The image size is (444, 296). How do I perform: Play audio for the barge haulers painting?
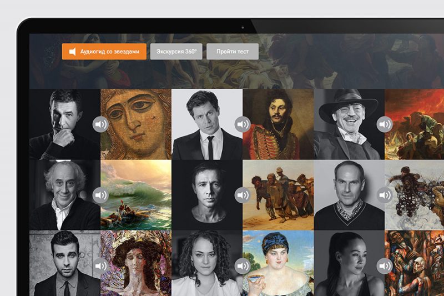click(243, 195)
